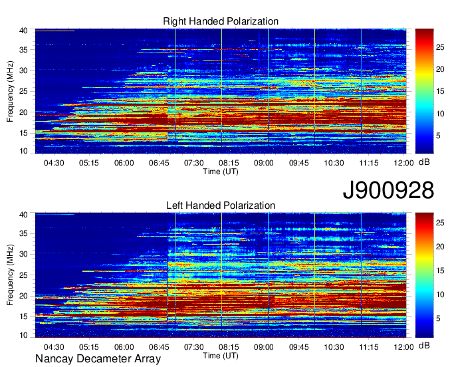452x367 pixels.
Task: Click the "Nancay Decameter Array" caption
Action: (x=98, y=359)
